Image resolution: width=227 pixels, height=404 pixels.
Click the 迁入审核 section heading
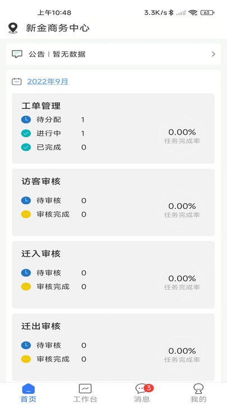[41, 254]
